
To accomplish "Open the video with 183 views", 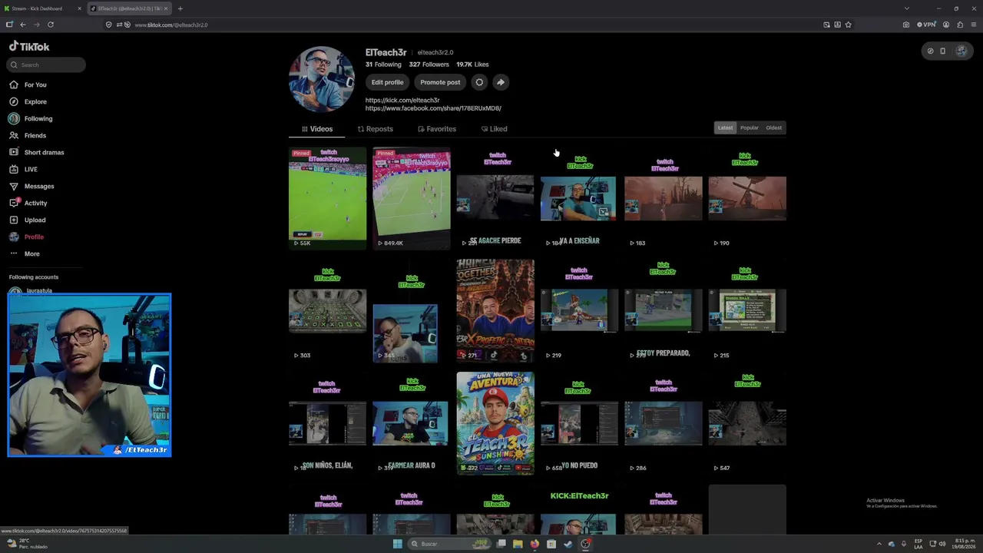I will pos(663,198).
